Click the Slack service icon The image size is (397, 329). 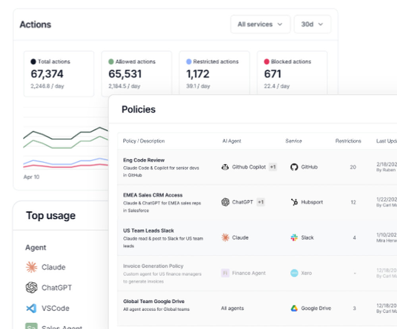coord(294,238)
